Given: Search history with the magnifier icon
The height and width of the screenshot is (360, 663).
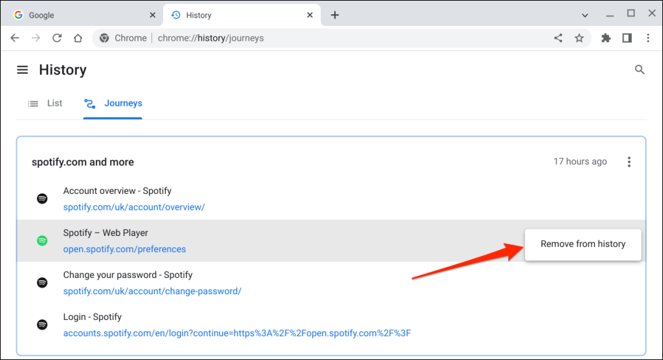Looking at the screenshot, I should pos(640,70).
